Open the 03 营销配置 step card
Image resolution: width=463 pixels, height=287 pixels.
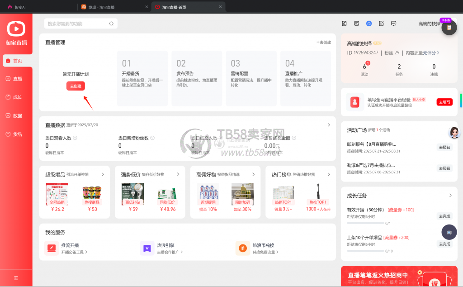tap(251, 78)
